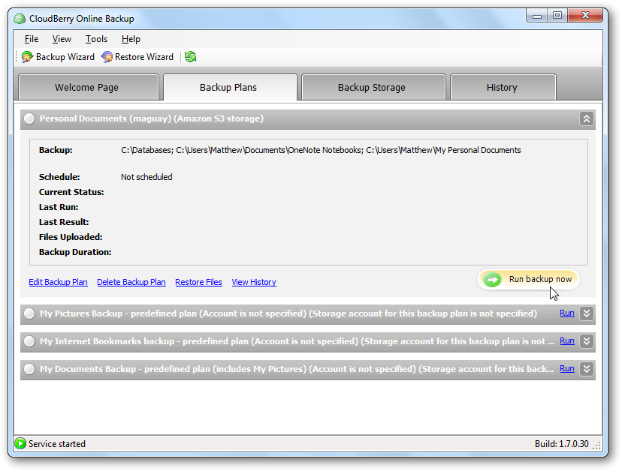
Task: Click the Edit Backup Plan link
Action: click(58, 282)
